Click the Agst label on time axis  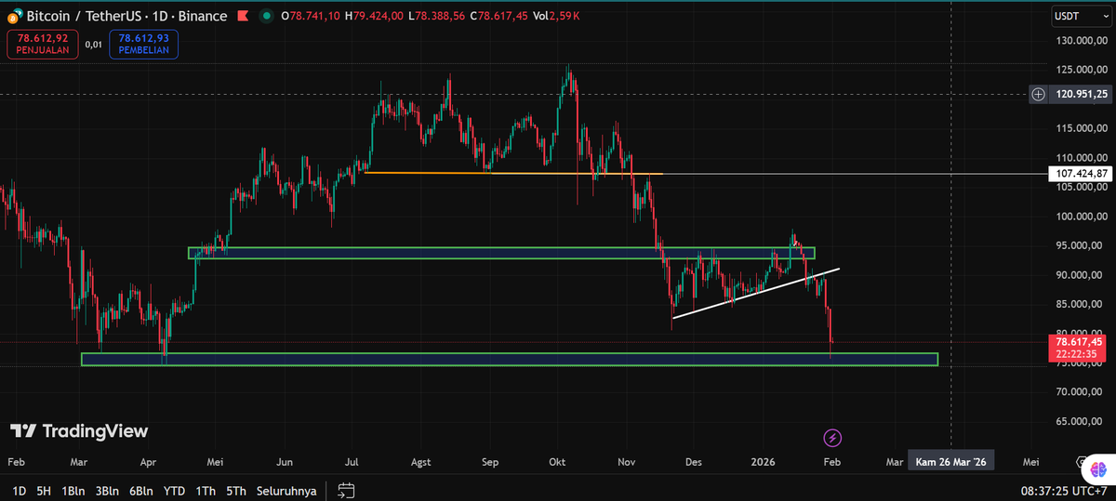(x=420, y=461)
